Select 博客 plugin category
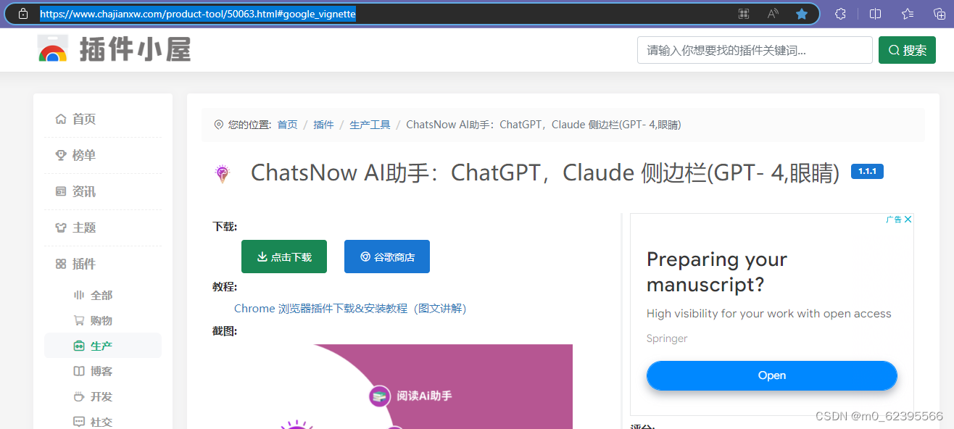 103,371
